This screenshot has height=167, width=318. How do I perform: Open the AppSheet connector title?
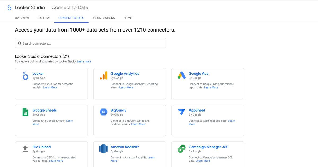click(x=197, y=110)
